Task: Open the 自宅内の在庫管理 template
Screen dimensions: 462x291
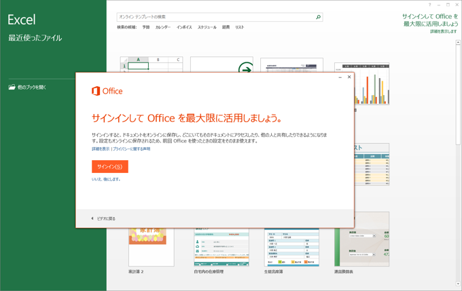Action: pos(221,247)
